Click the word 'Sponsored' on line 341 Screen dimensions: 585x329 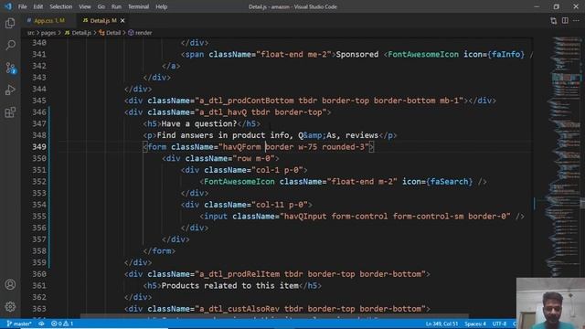(357, 55)
